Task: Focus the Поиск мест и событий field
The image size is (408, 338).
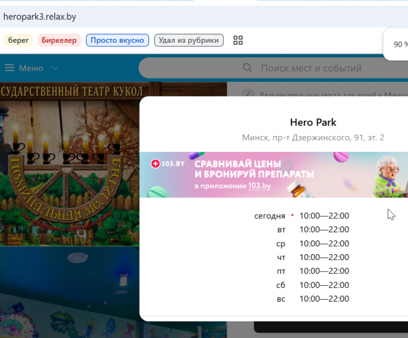Action: click(273, 68)
